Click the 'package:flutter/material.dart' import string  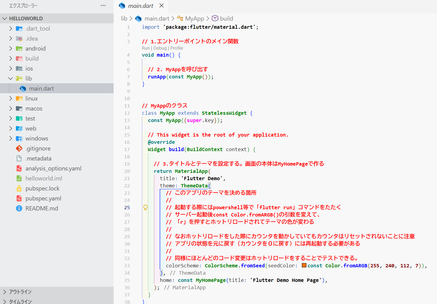click(x=209, y=27)
